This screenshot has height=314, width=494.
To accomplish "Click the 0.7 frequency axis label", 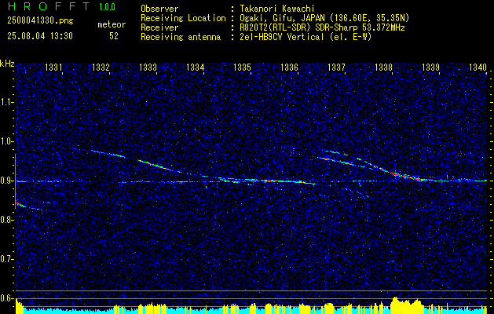I will [x=6, y=260].
